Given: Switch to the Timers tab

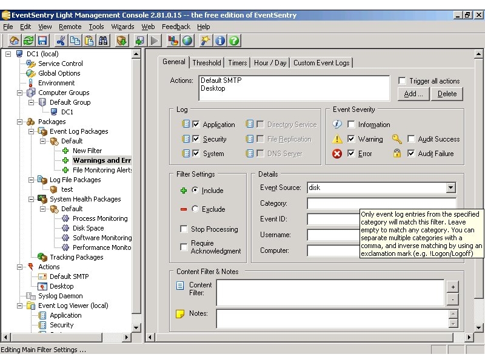Looking at the screenshot, I should click(238, 63).
